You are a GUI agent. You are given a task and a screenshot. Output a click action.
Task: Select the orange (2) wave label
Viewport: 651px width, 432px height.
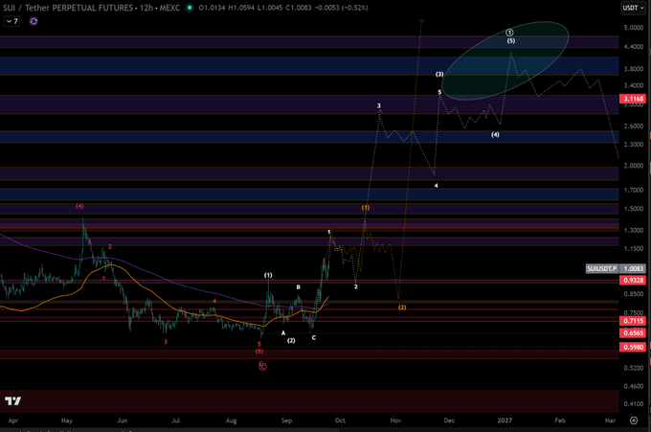tap(402, 307)
